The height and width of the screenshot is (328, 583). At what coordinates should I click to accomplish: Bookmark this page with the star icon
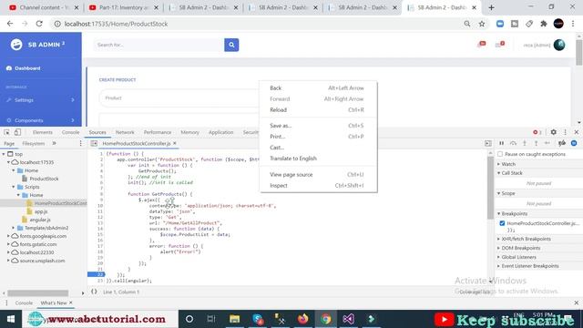click(x=482, y=24)
